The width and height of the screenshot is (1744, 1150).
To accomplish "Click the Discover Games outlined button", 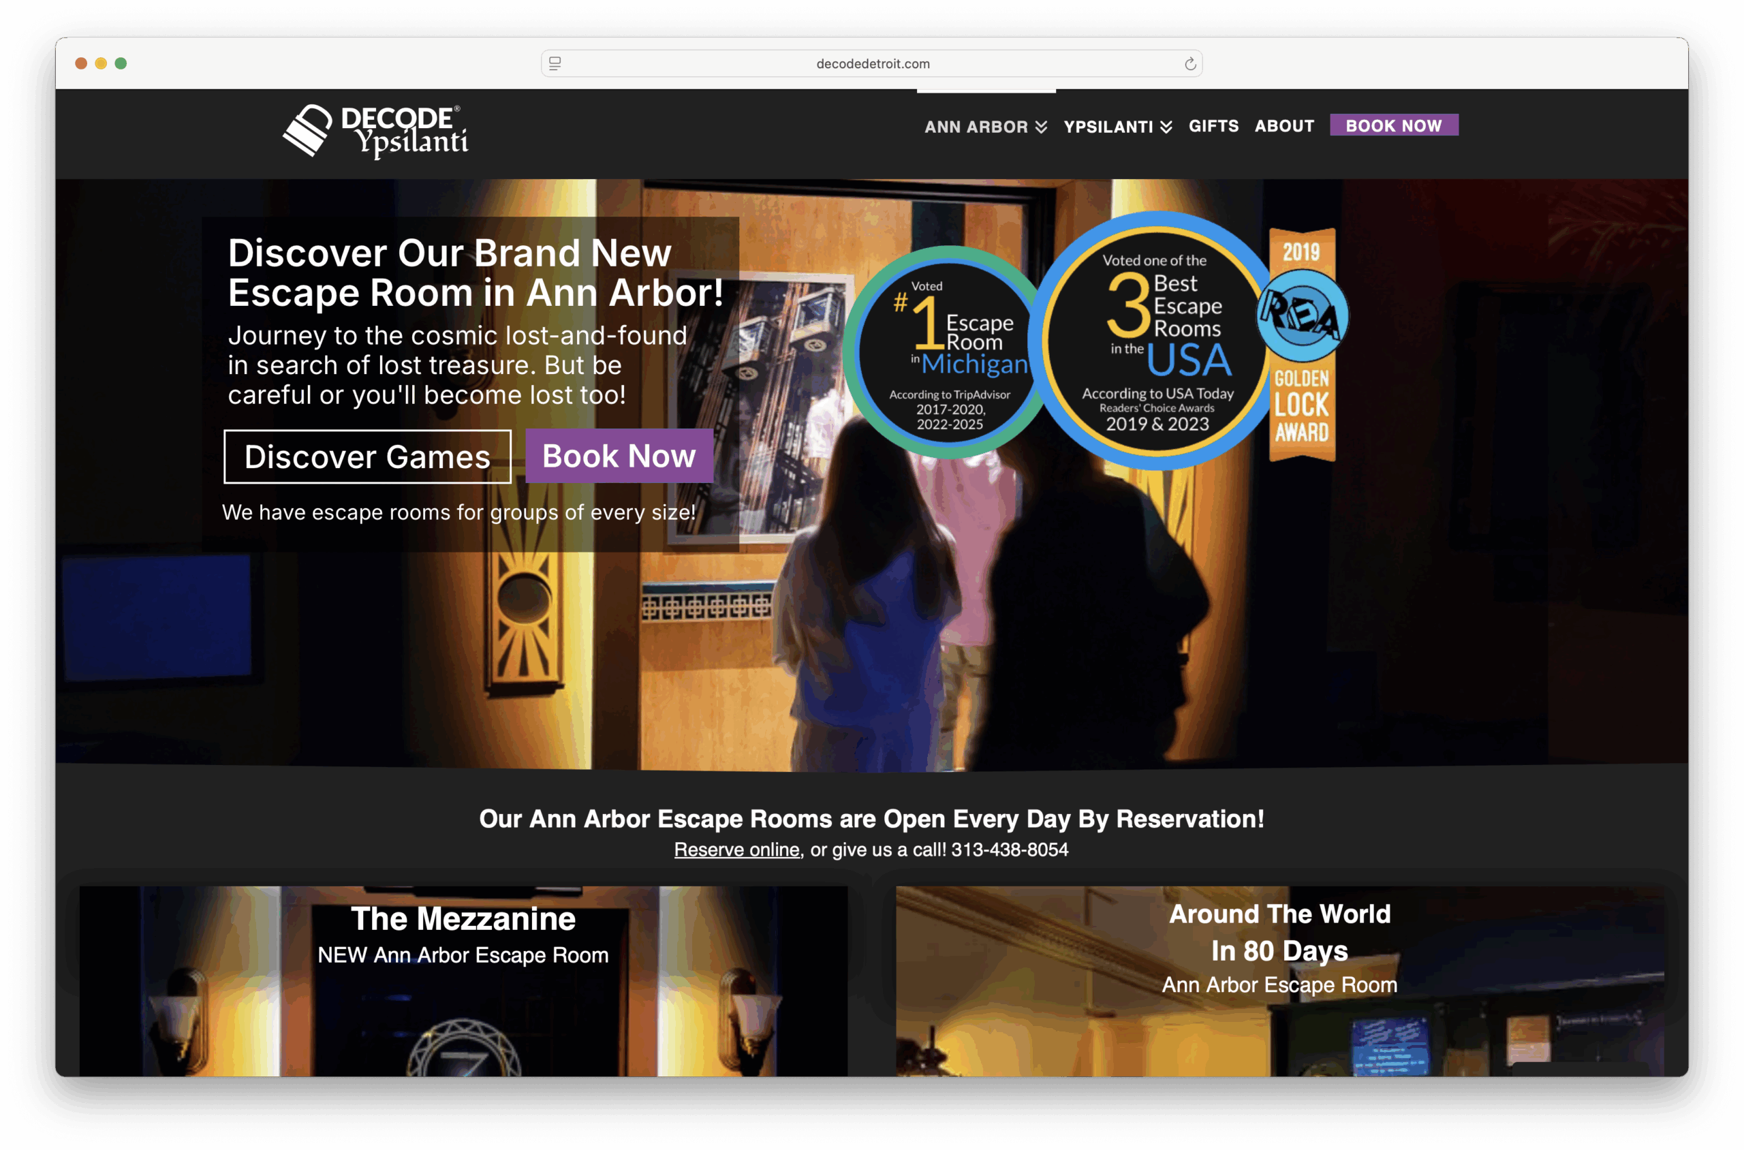I will pyautogui.click(x=367, y=456).
